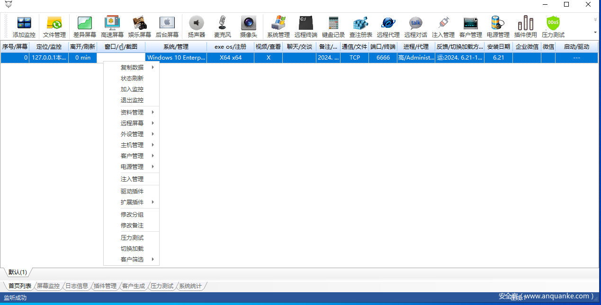Switch to the 客户生成 tab
The width and height of the screenshot is (601, 305).
click(x=134, y=286)
